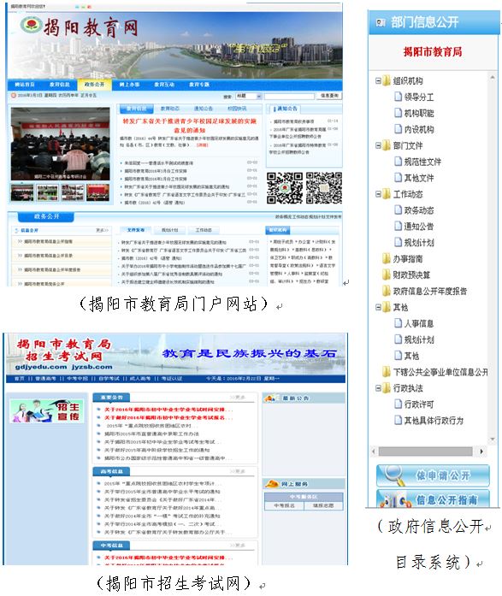Collapse the 部门文件 tree node
Viewport: 502px width, 596px height.
(378, 145)
